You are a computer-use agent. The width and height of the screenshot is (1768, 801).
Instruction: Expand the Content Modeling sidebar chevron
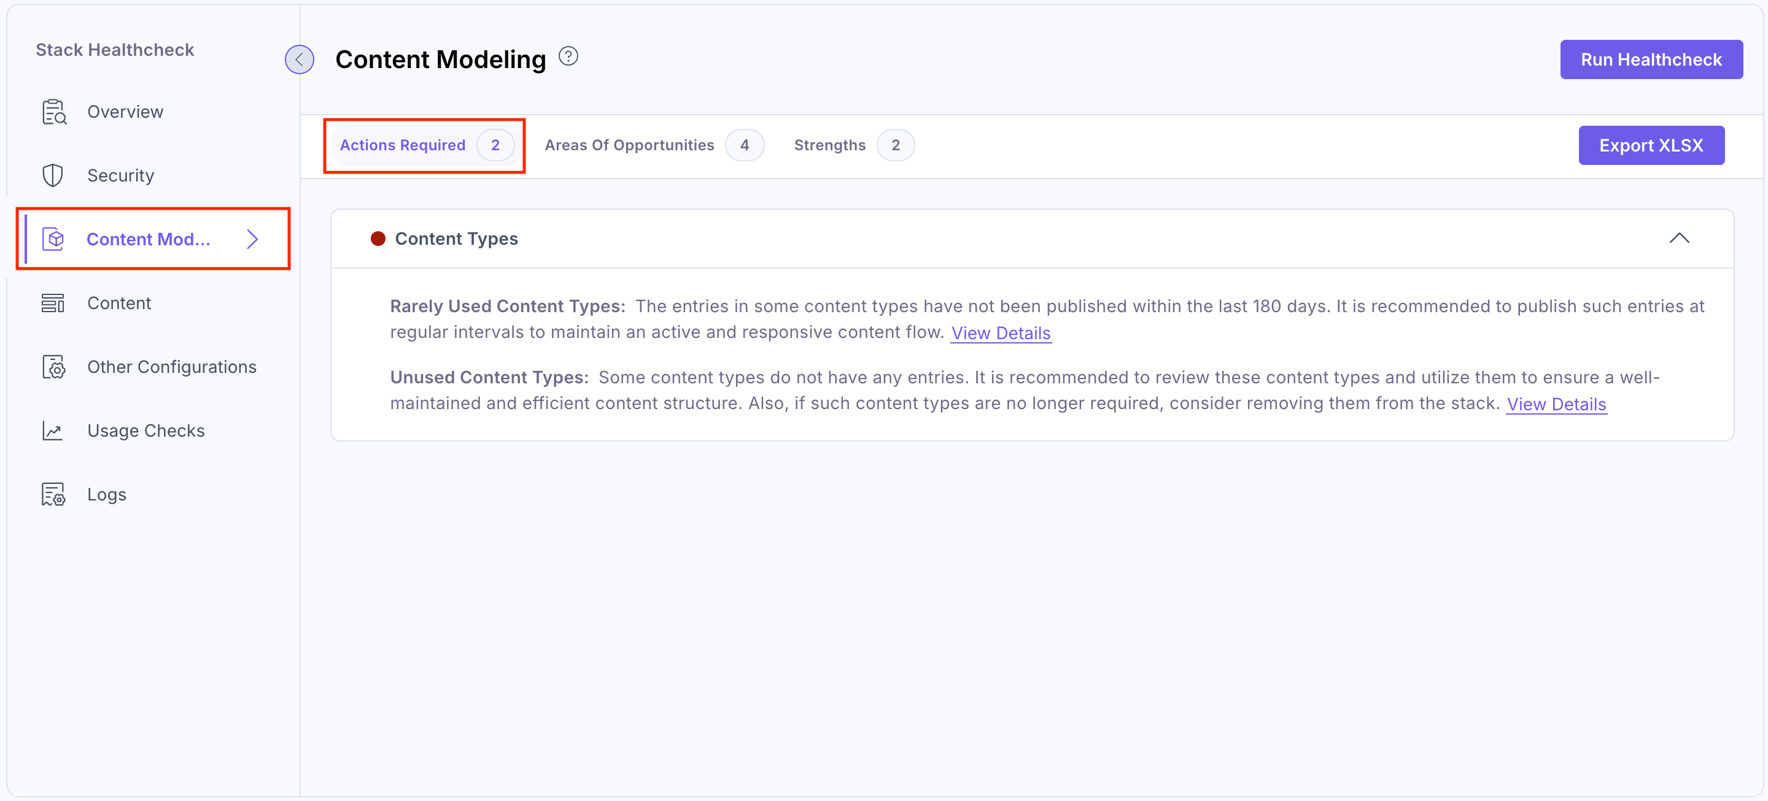pos(252,239)
